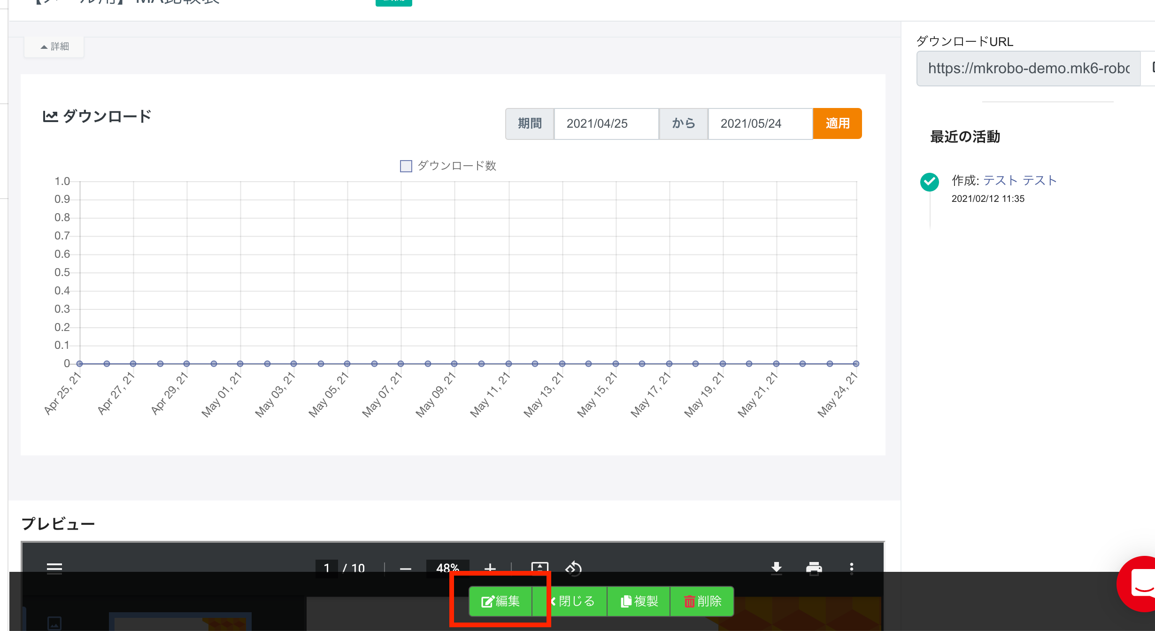Zoom in the PDF preview
The width and height of the screenshot is (1155, 631).
click(x=490, y=568)
